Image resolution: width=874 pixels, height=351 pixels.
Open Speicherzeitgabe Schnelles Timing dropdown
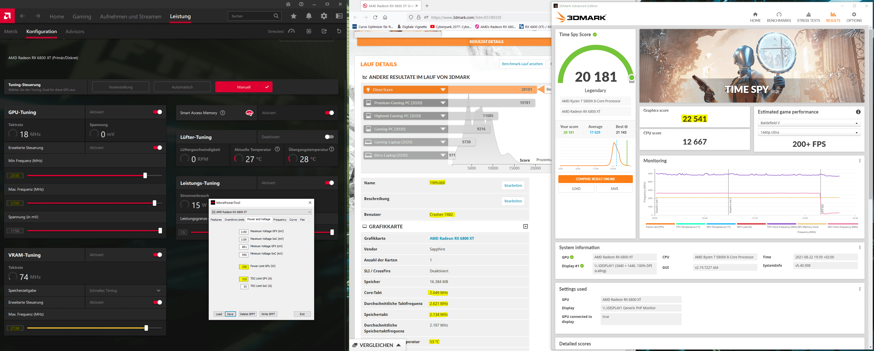pyautogui.click(x=125, y=290)
